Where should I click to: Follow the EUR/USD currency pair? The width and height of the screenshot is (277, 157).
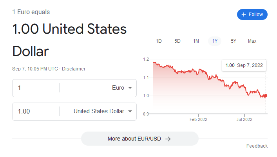coord(252,14)
